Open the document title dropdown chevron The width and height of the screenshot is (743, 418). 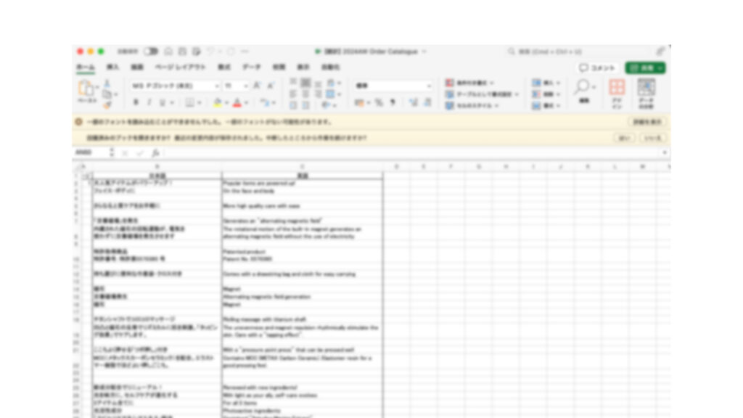tap(424, 52)
